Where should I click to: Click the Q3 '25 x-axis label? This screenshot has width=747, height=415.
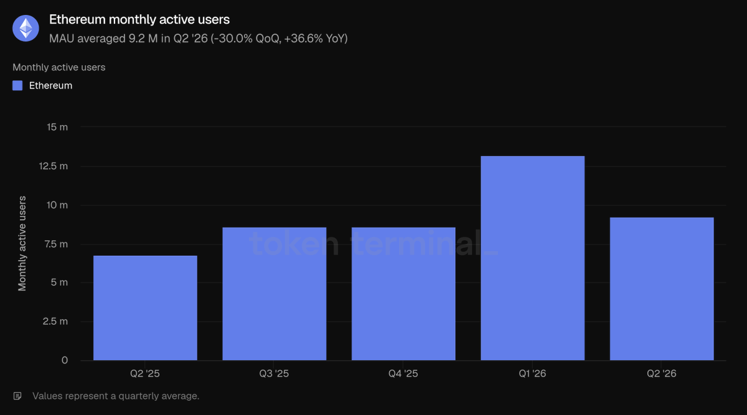(275, 374)
